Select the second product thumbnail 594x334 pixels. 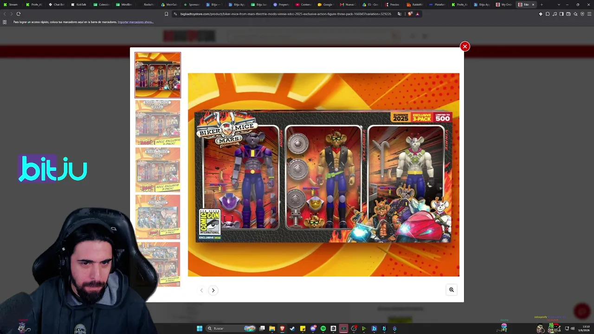[x=158, y=122]
